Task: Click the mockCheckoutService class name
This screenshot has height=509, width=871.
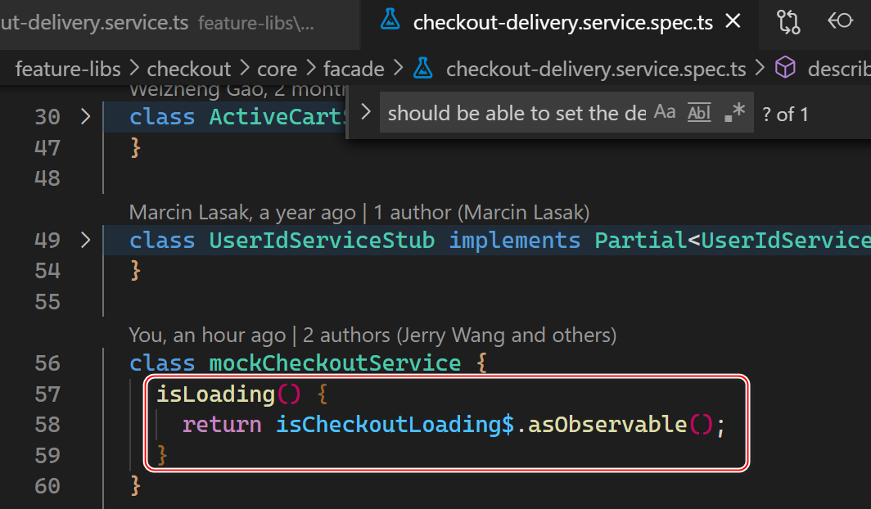Action: (335, 363)
